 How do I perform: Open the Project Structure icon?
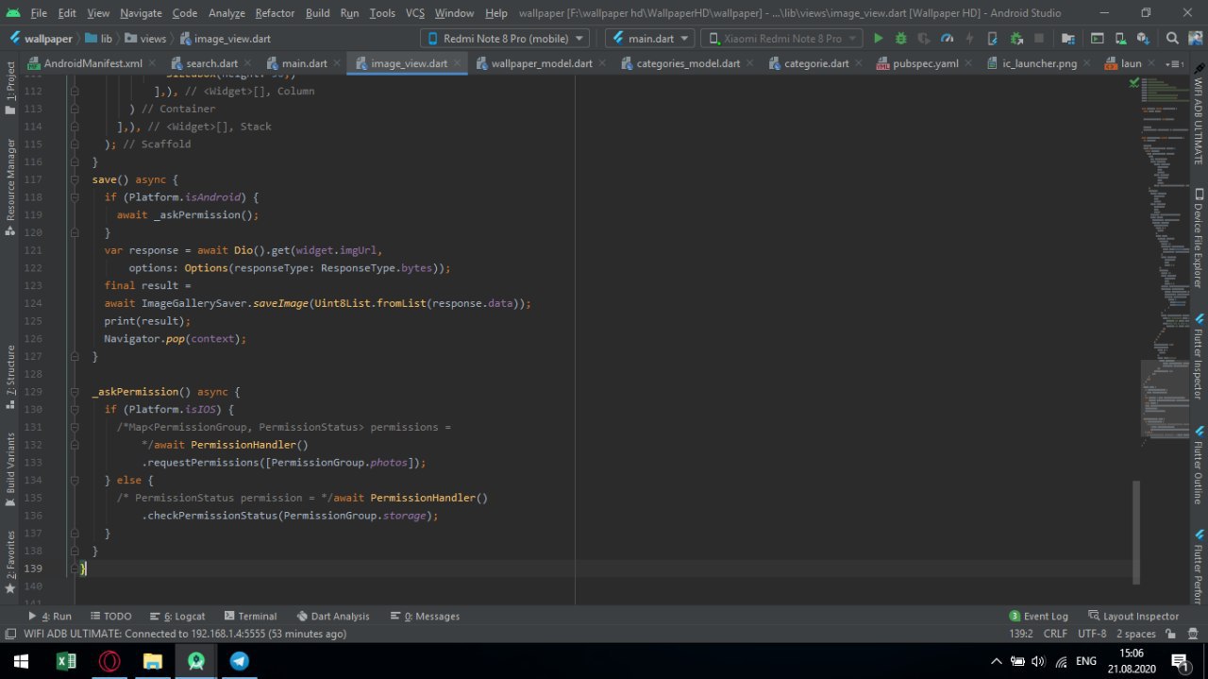(x=1068, y=39)
